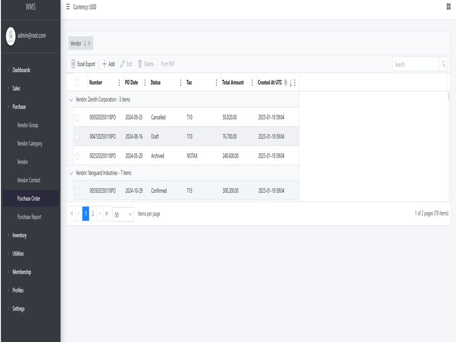Click Created At UTC sort arrow
The image size is (456, 342).
pos(290,83)
